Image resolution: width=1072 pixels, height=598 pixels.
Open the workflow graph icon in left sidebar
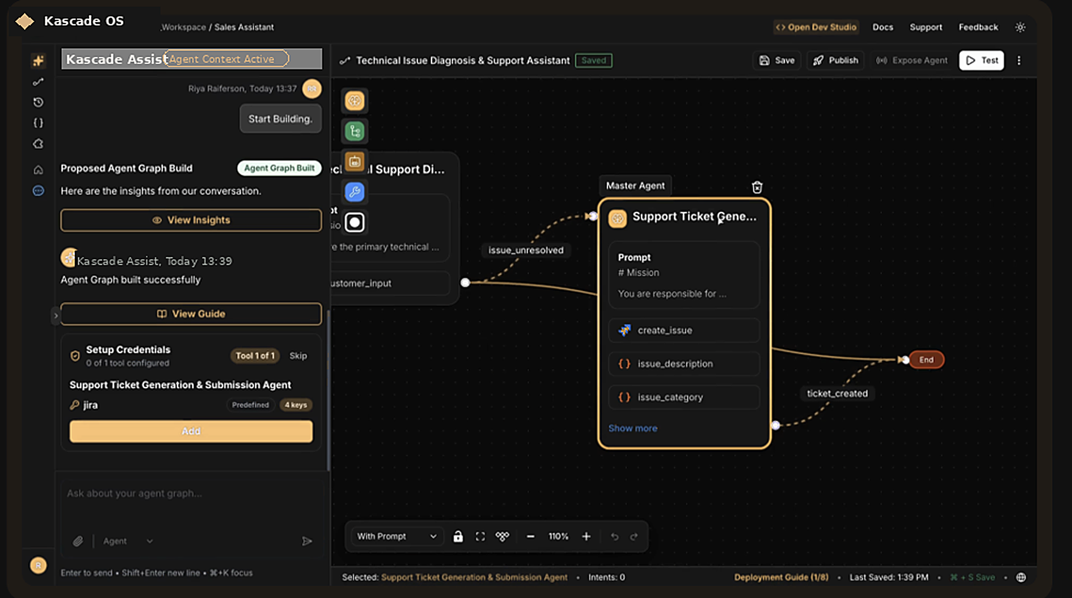pos(38,82)
